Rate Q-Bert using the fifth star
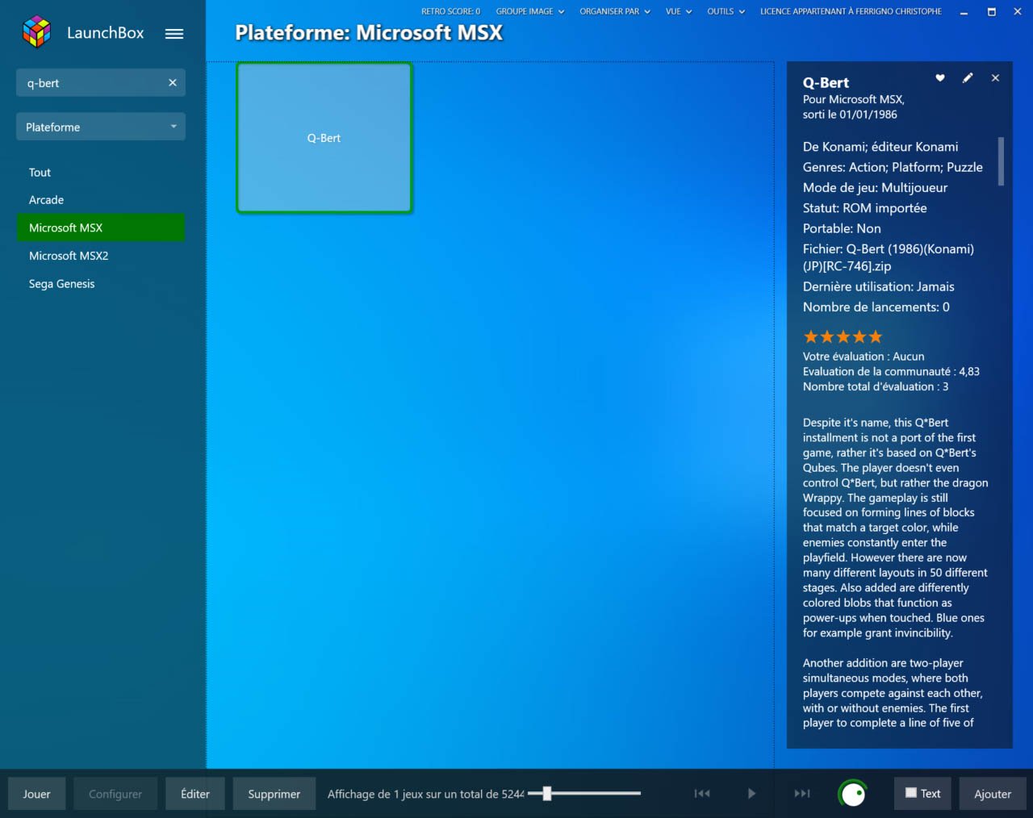Screen dimensions: 1033x818 (876, 336)
